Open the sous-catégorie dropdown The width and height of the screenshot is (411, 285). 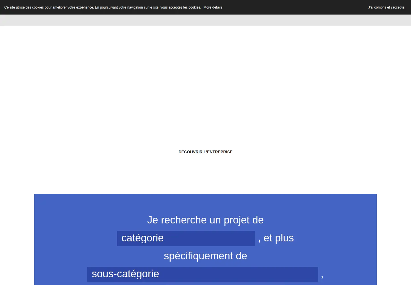202,274
